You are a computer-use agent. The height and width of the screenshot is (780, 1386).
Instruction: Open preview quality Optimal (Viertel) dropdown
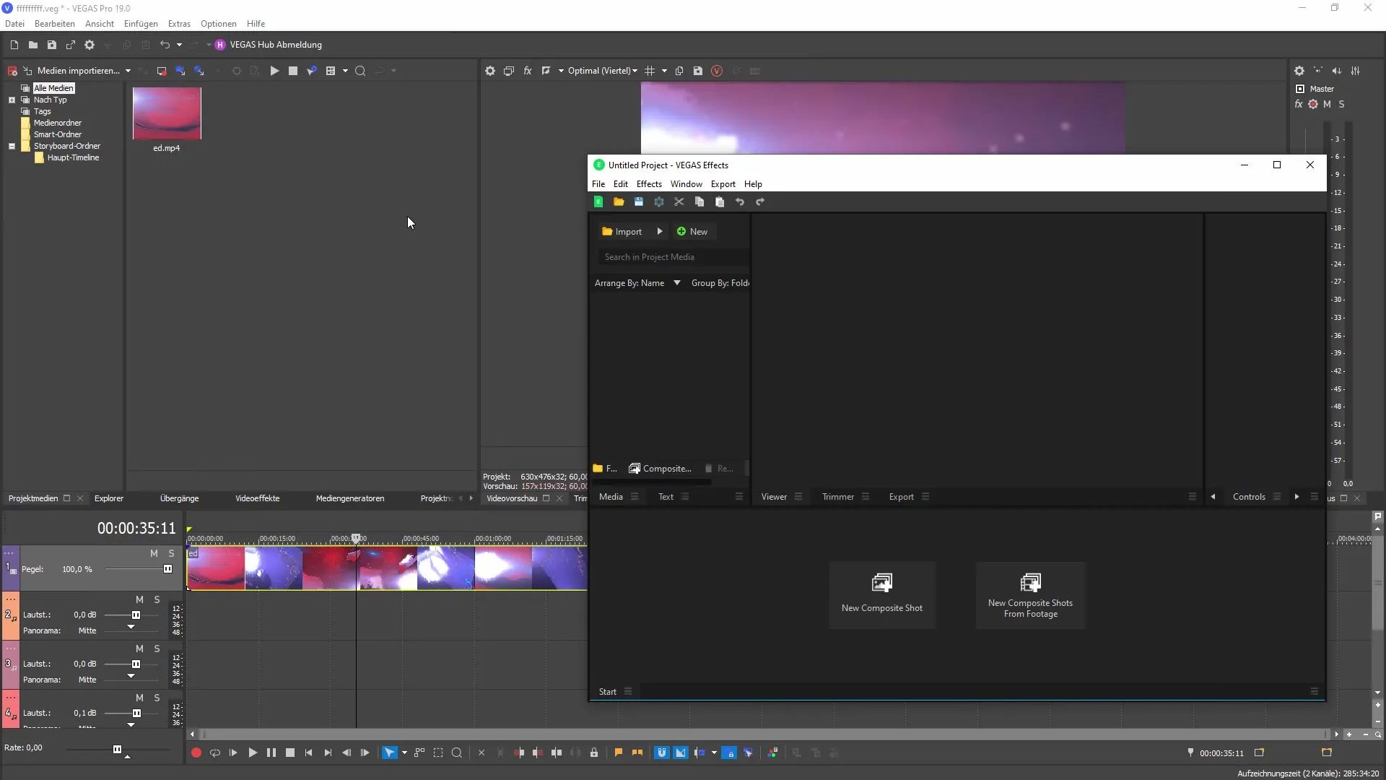click(603, 71)
